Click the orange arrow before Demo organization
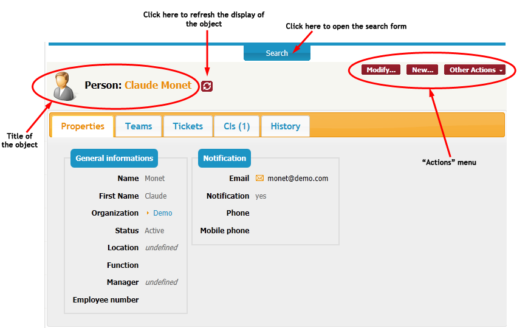The width and height of the screenshot is (528, 328). coord(148,213)
